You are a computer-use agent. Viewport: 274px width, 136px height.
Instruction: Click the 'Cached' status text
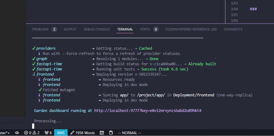[146, 48]
